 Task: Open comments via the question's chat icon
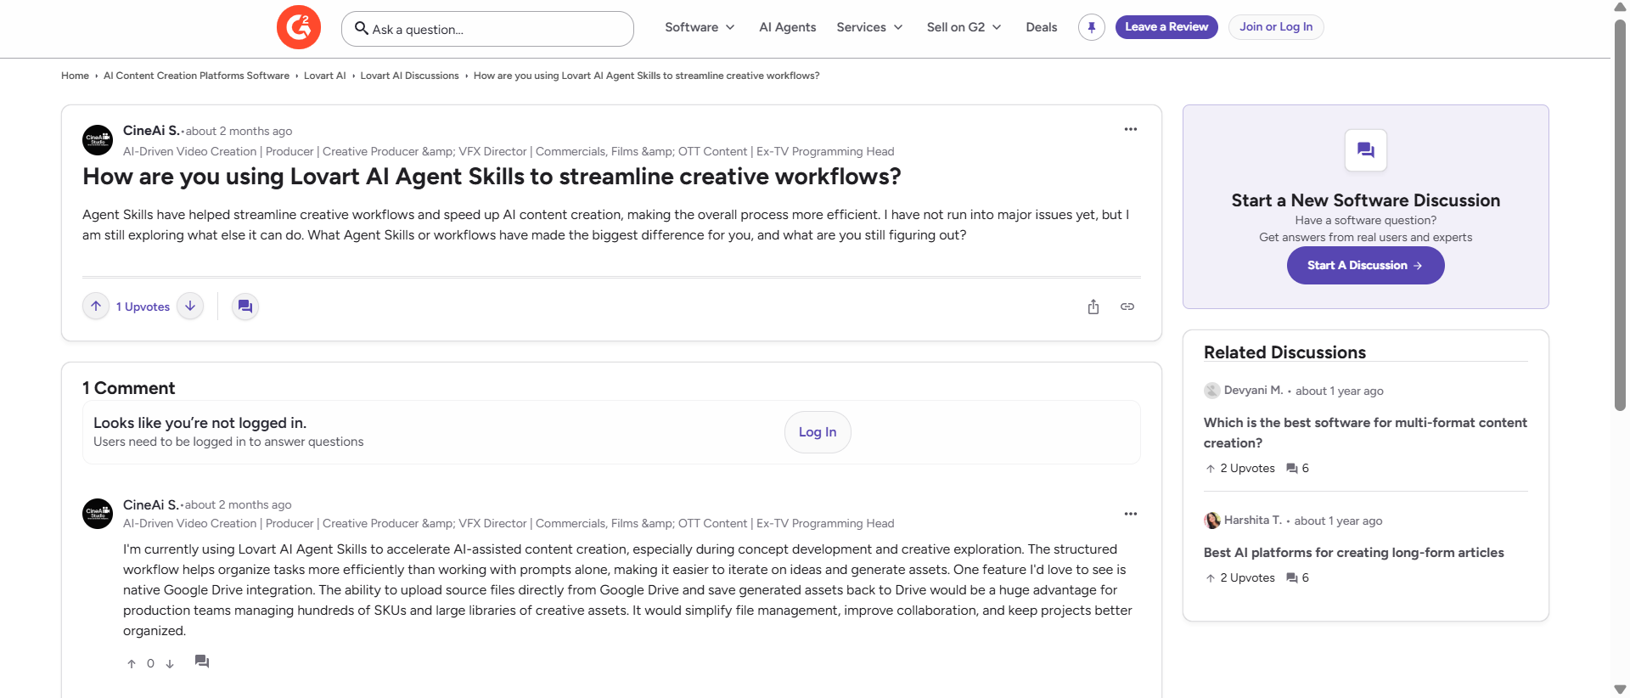245,307
